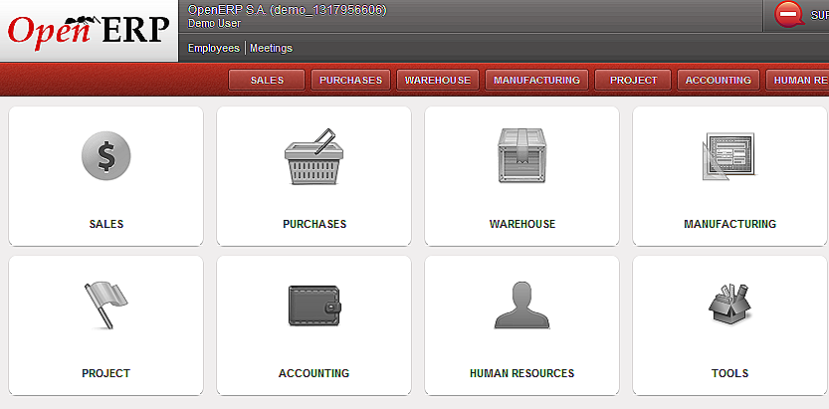The height and width of the screenshot is (409, 829).
Task: Click the Human Resources person silhouette icon
Action: coord(521,306)
